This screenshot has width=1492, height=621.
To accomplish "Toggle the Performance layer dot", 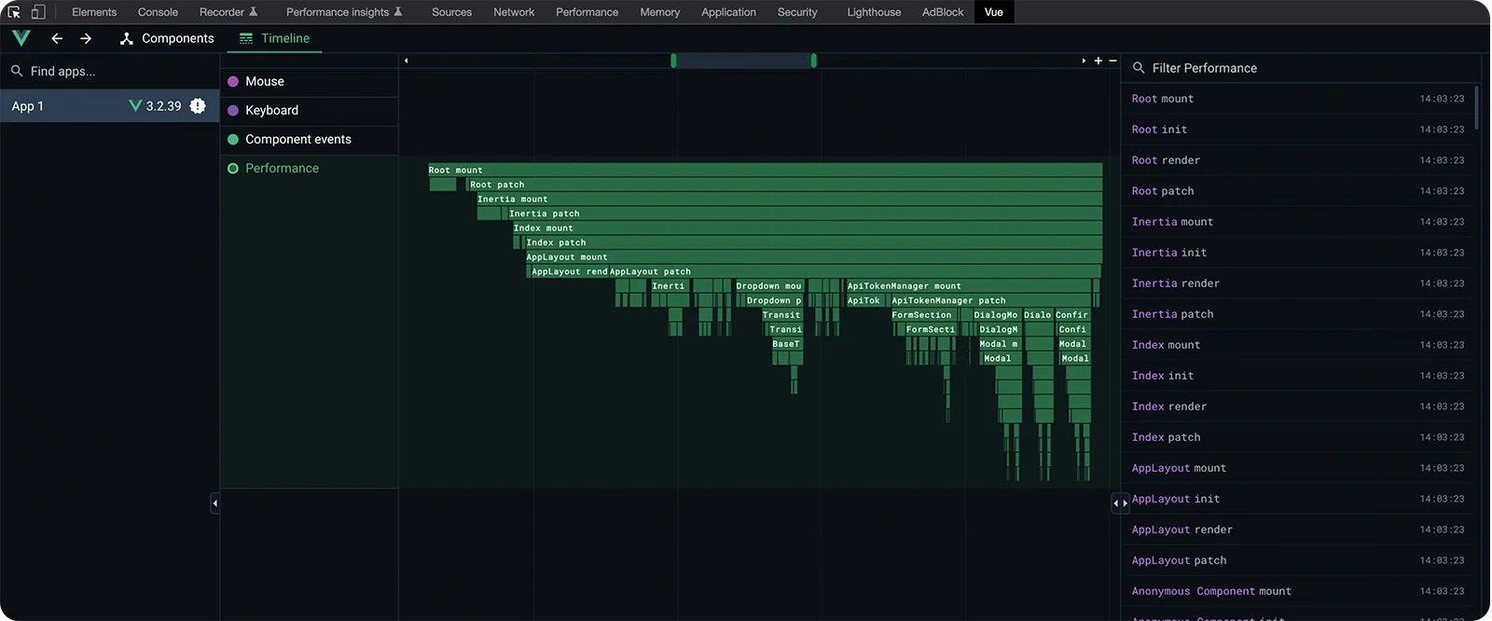I will [233, 169].
